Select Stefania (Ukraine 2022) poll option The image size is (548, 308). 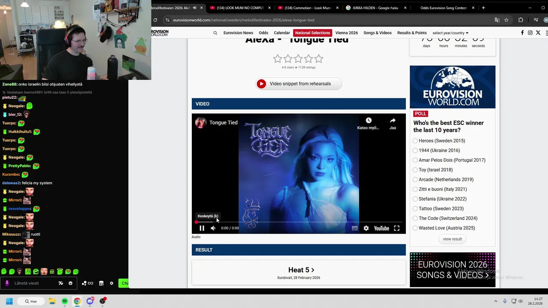(415, 199)
